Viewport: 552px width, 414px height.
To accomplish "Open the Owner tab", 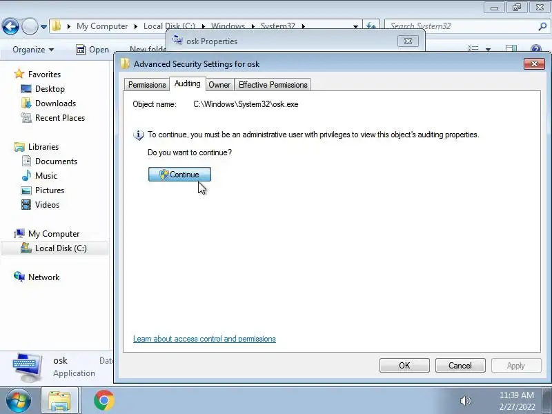I will (x=219, y=85).
